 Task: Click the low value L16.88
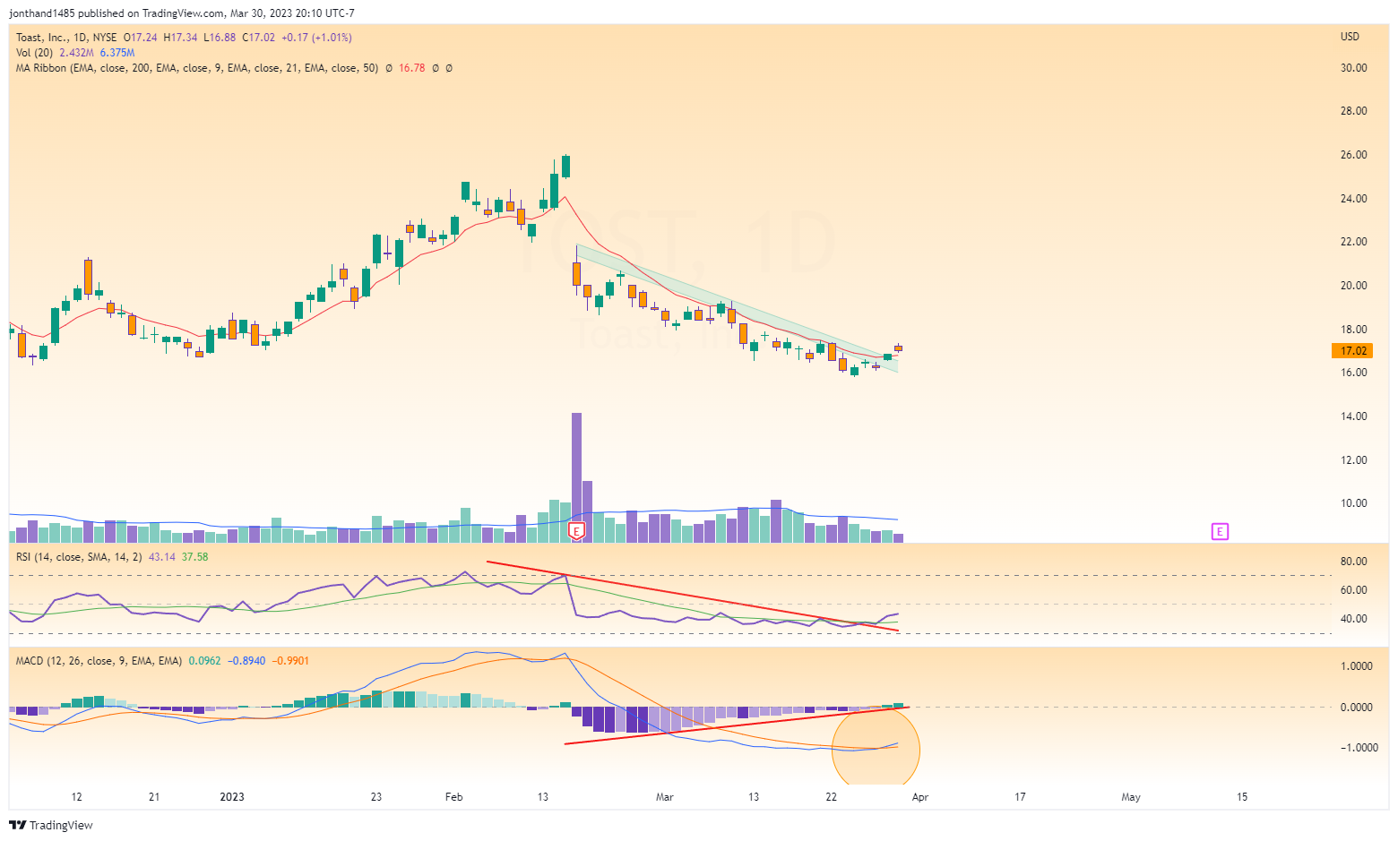click(x=220, y=38)
